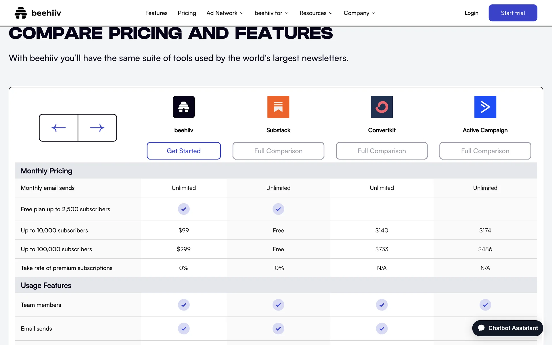Click the Start trial button
Viewport: 552px width, 345px height.
click(x=513, y=13)
